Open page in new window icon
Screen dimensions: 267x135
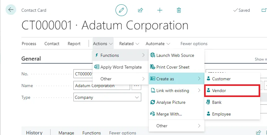tap(264, 10)
